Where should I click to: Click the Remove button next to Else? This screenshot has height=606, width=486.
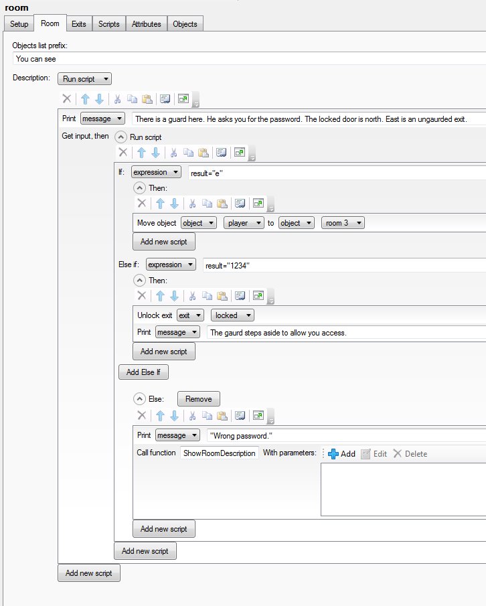(198, 399)
